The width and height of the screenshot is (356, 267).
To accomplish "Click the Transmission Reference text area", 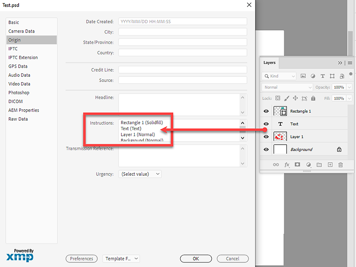I will click(x=179, y=156).
